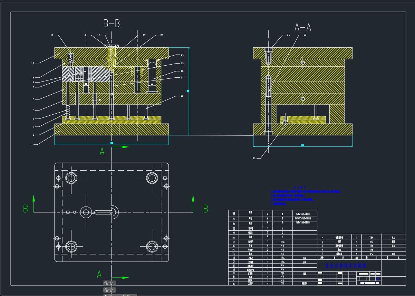Select leader number 15 beside B-B view
This screenshot has width=415, height=296.
click(x=182, y=64)
